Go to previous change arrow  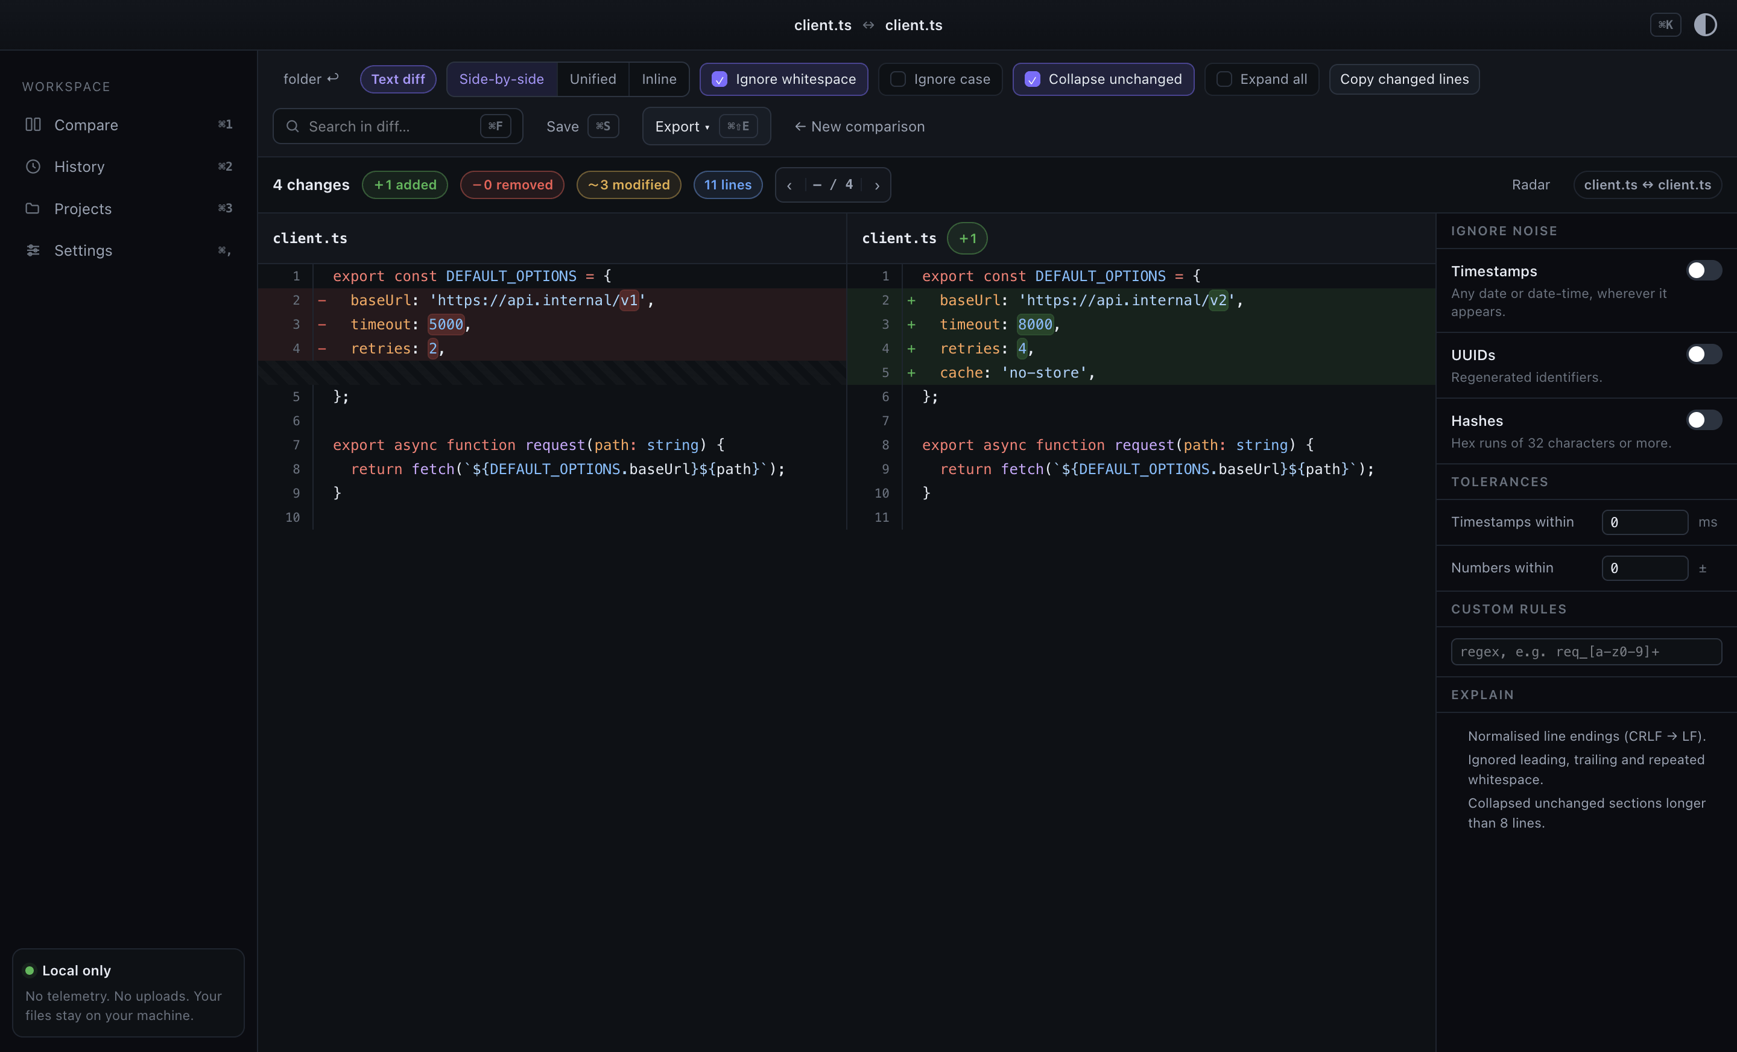point(789,185)
